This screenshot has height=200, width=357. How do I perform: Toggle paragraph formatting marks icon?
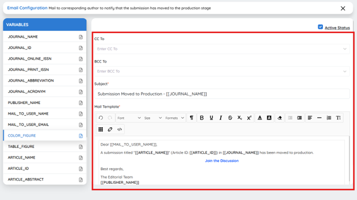tap(191, 118)
